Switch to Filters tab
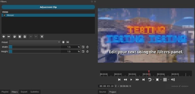 click(14, 92)
